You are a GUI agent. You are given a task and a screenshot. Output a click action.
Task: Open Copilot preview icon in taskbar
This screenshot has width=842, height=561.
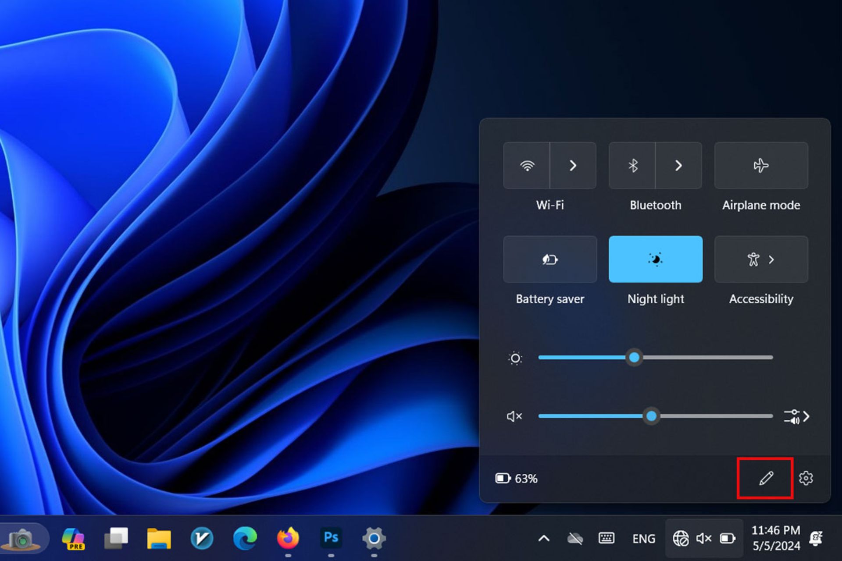click(x=73, y=539)
